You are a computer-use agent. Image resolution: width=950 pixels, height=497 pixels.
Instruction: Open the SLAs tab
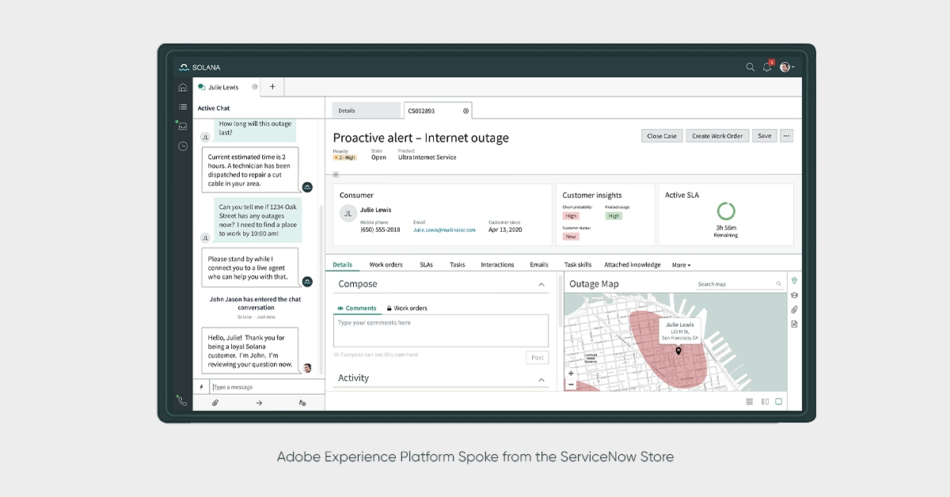[x=426, y=264]
